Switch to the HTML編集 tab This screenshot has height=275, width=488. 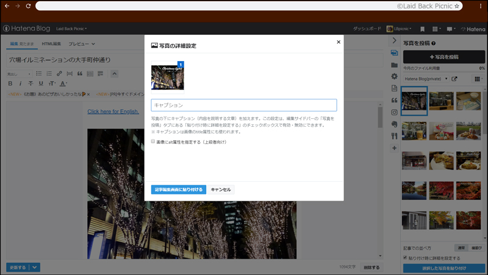(x=51, y=44)
